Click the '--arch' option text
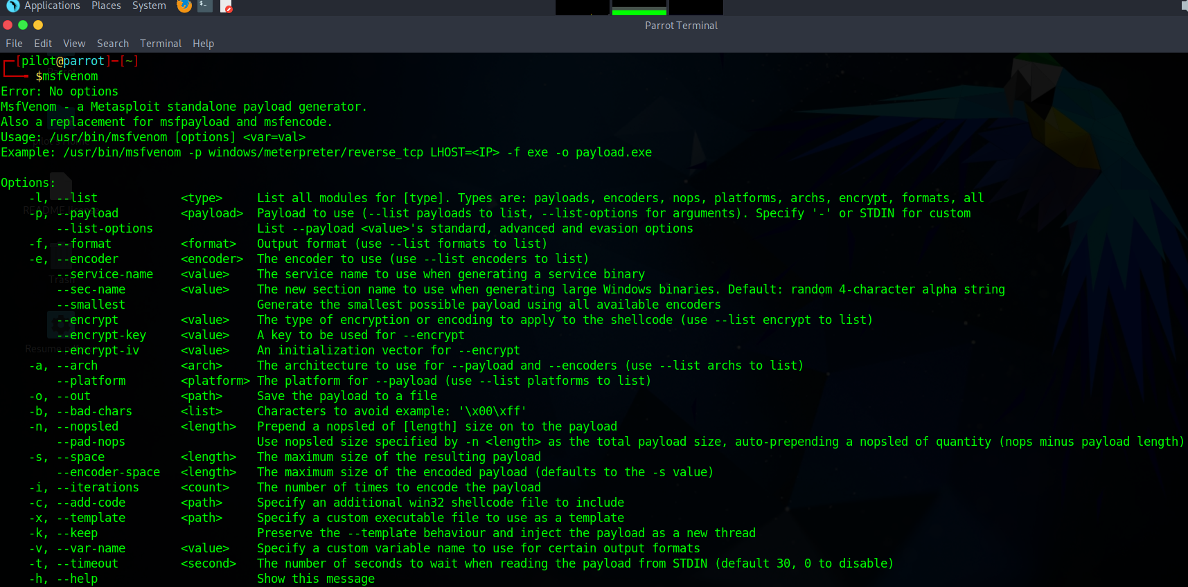 (x=77, y=365)
